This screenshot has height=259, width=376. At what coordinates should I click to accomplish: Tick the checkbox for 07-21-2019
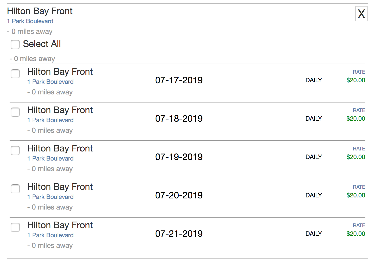coord(15,227)
